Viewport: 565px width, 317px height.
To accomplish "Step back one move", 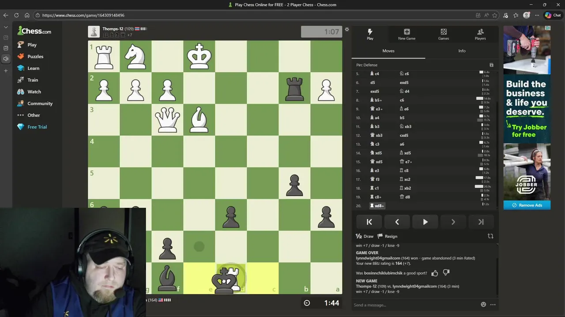I will tap(397, 222).
